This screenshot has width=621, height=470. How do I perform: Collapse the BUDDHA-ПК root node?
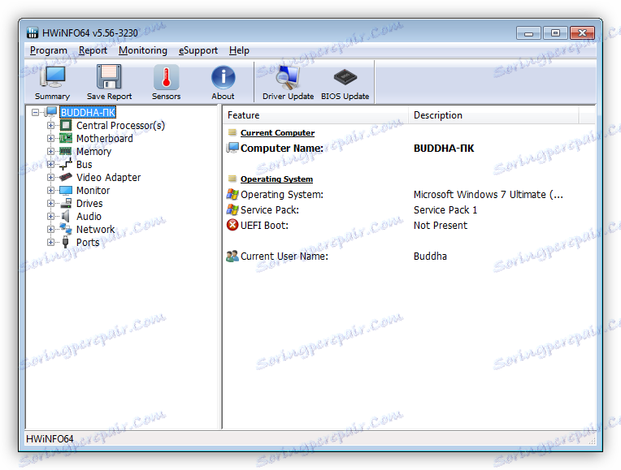35,112
